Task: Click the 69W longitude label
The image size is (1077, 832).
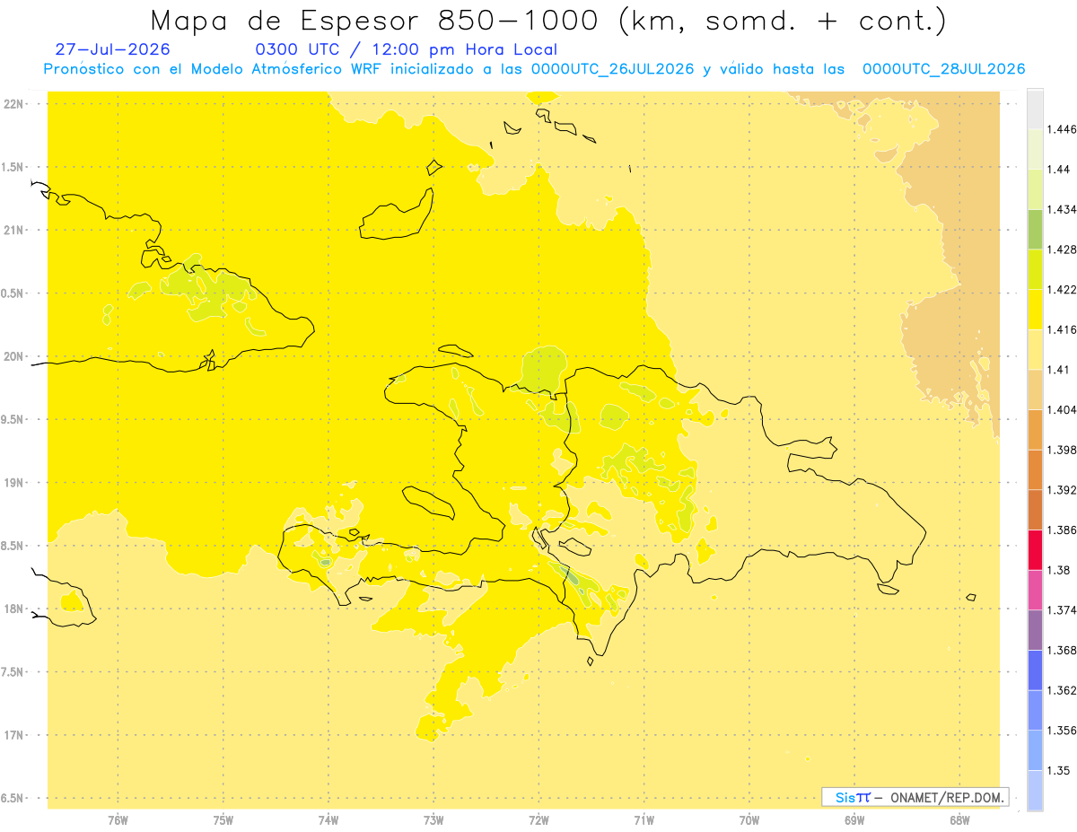Action: [854, 820]
